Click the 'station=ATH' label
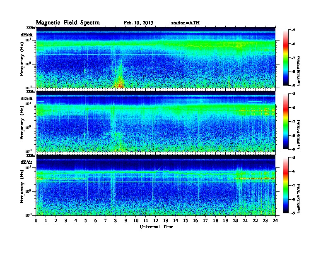 pyautogui.click(x=185, y=23)
